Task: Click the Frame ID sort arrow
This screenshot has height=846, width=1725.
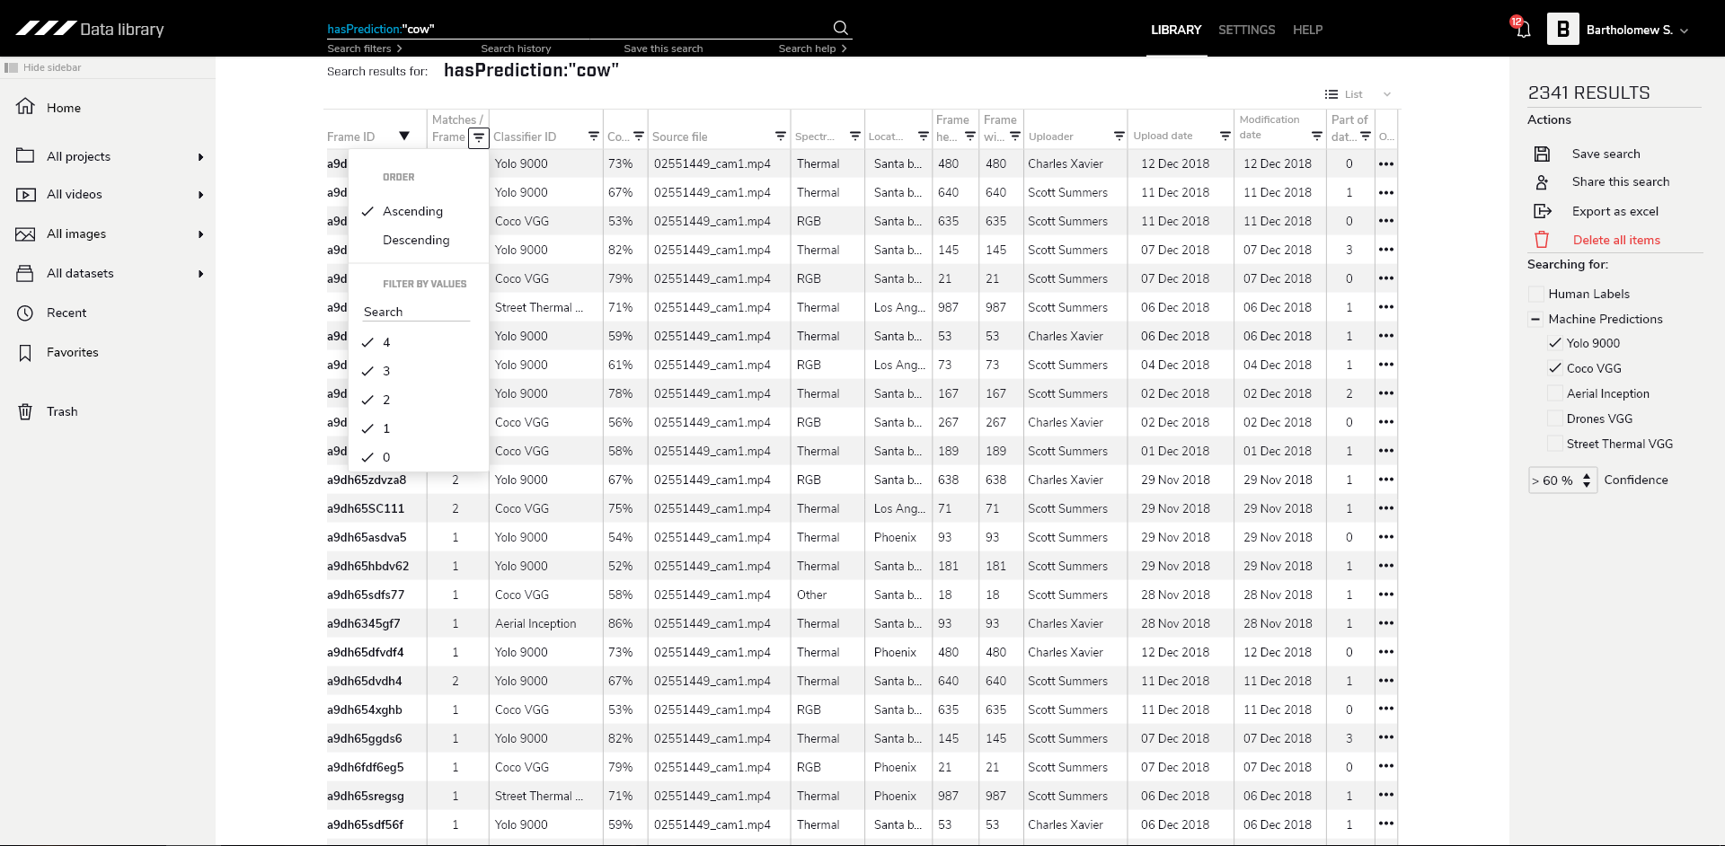Action: 404,137
